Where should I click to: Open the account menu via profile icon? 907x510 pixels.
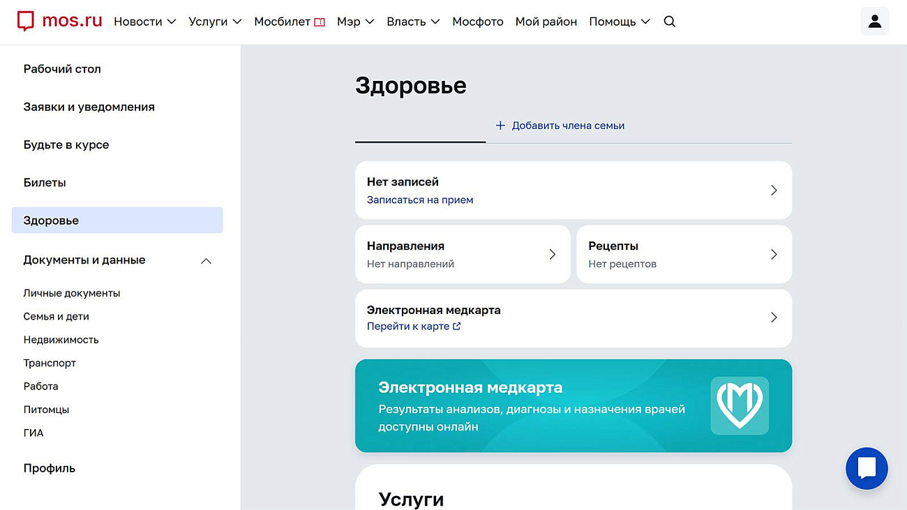874,22
